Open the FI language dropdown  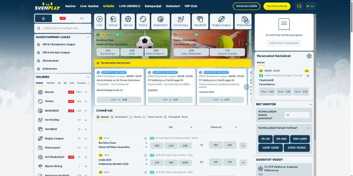click(310, 6)
